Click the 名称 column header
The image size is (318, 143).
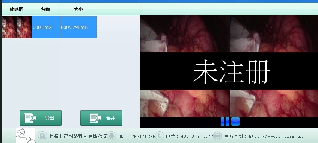pos(45,9)
